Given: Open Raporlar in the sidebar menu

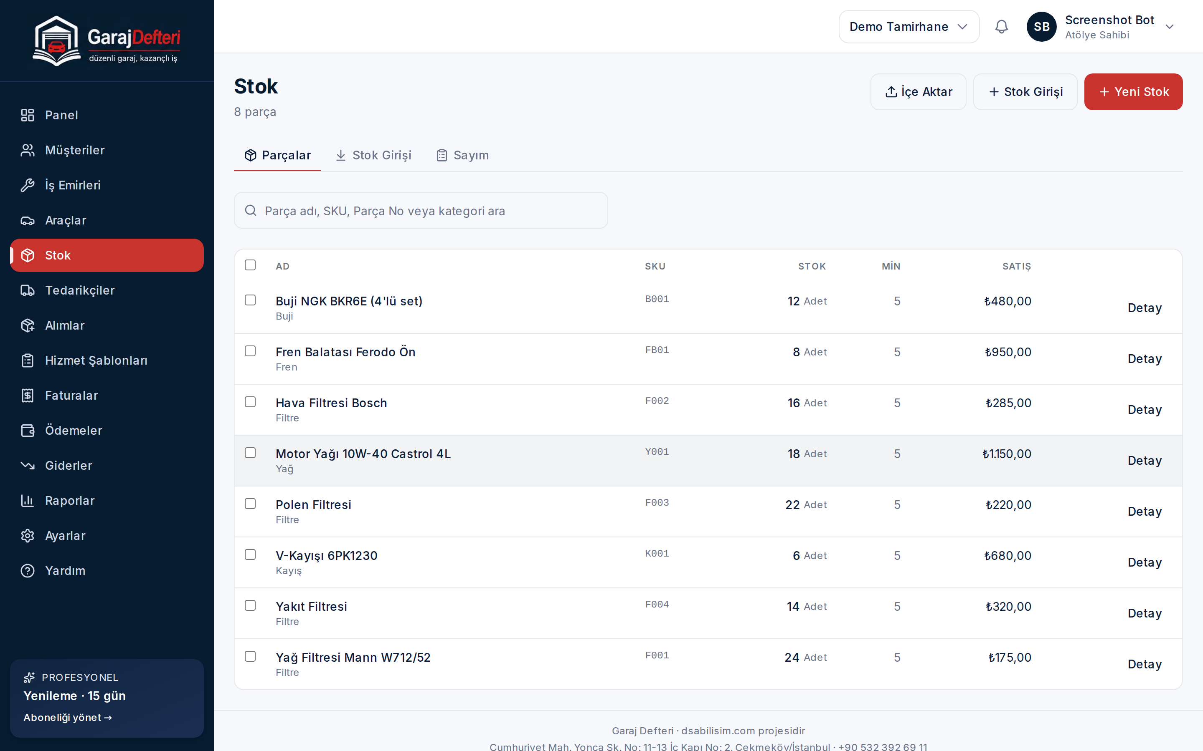Looking at the screenshot, I should [x=107, y=501].
